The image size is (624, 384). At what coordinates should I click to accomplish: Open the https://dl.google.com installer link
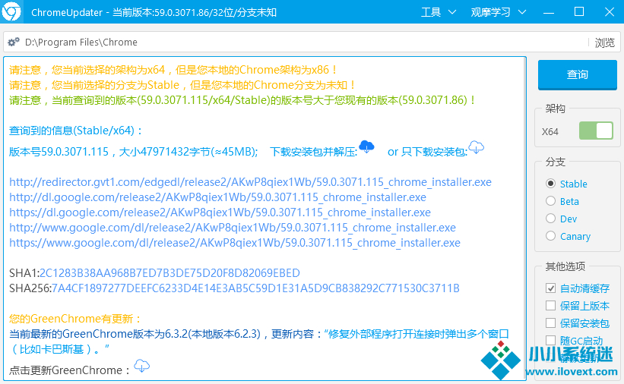tap(220, 212)
